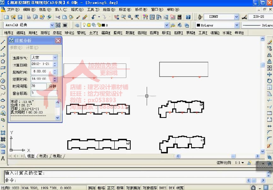Click the Undo arrow icon
Image resolution: width=273 pixels, height=190 pixels.
point(94,17)
